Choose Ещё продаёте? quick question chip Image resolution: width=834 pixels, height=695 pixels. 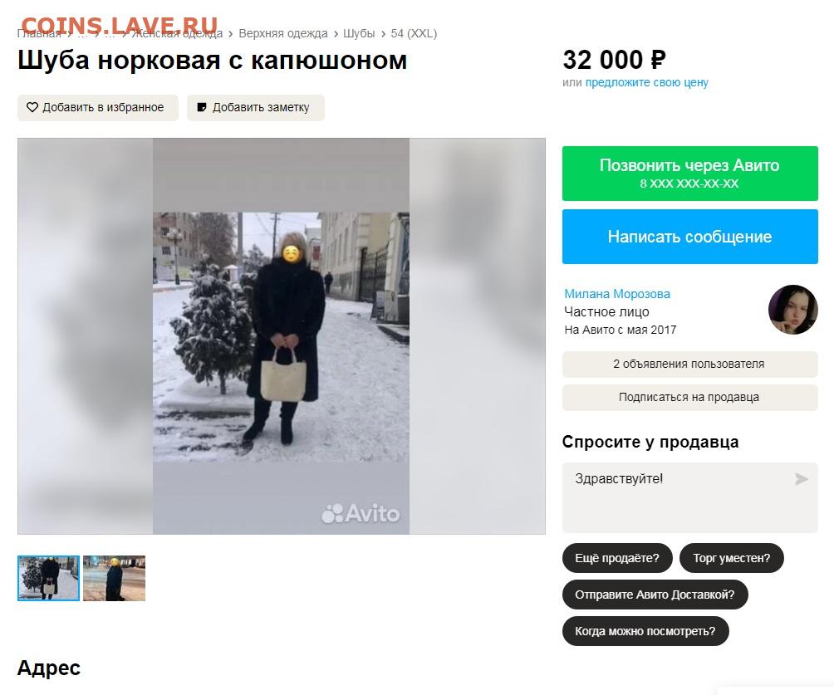point(617,558)
